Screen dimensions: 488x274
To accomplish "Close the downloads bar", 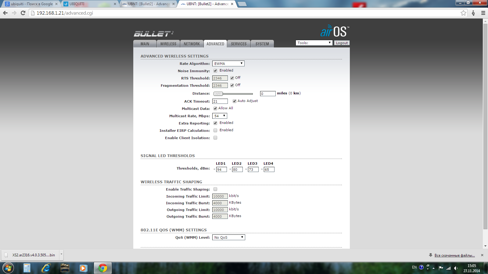I will tap(482, 255).
